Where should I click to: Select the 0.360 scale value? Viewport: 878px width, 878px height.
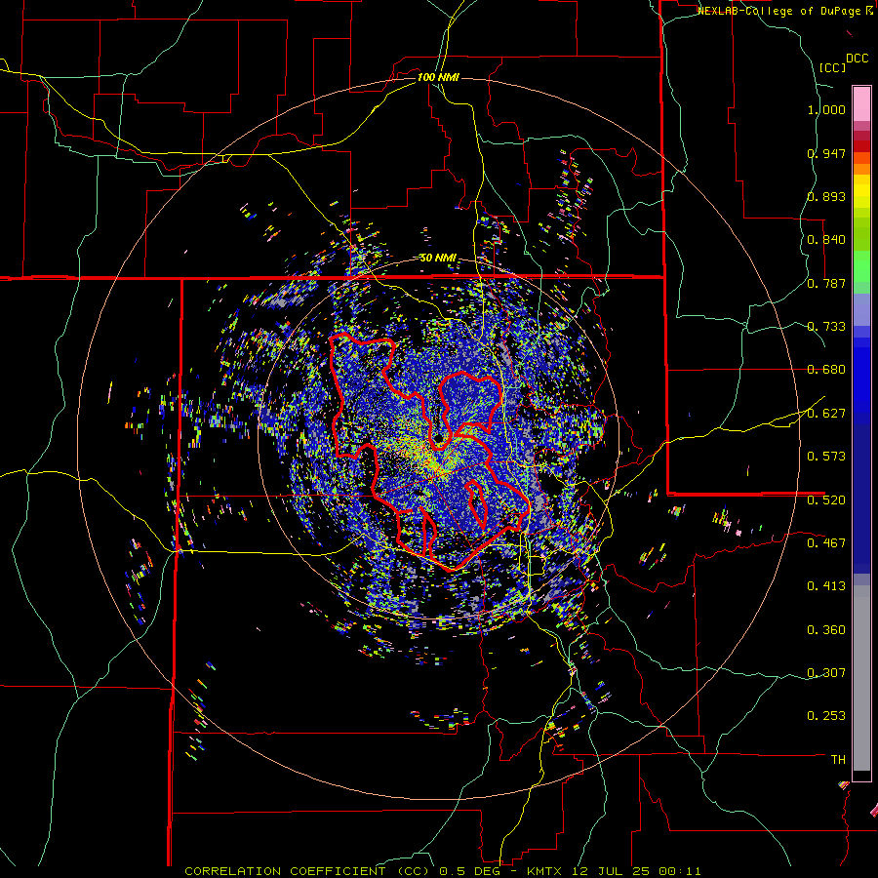coord(826,630)
